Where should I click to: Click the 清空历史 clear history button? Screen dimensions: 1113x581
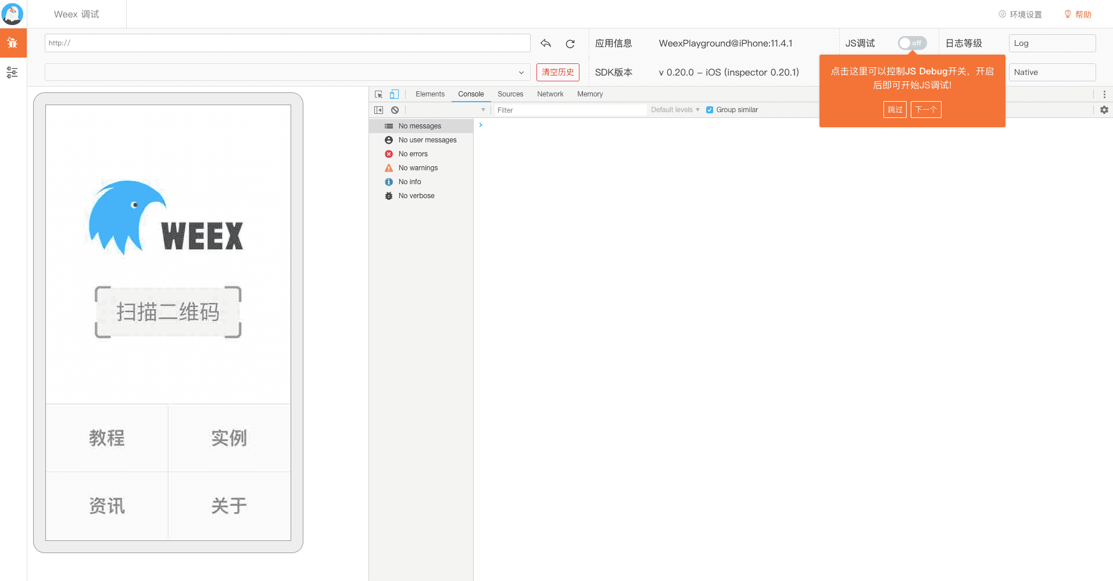tap(558, 72)
